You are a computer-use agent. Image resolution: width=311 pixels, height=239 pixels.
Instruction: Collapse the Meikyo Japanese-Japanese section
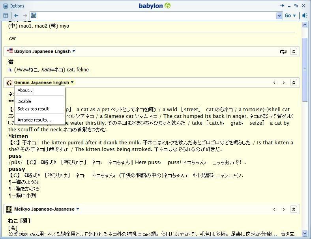click(294, 209)
